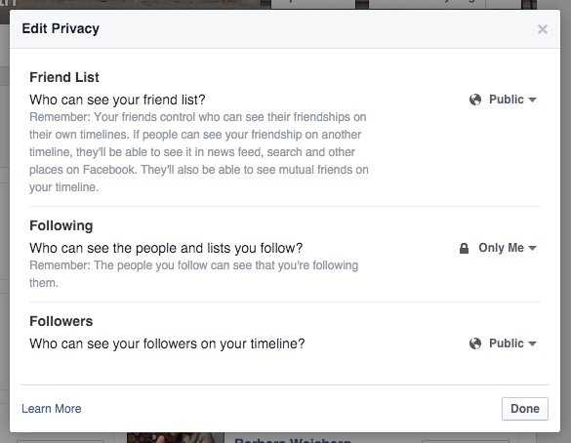
Task: Click the lock icon beside Only Me
Action: pyautogui.click(x=464, y=248)
